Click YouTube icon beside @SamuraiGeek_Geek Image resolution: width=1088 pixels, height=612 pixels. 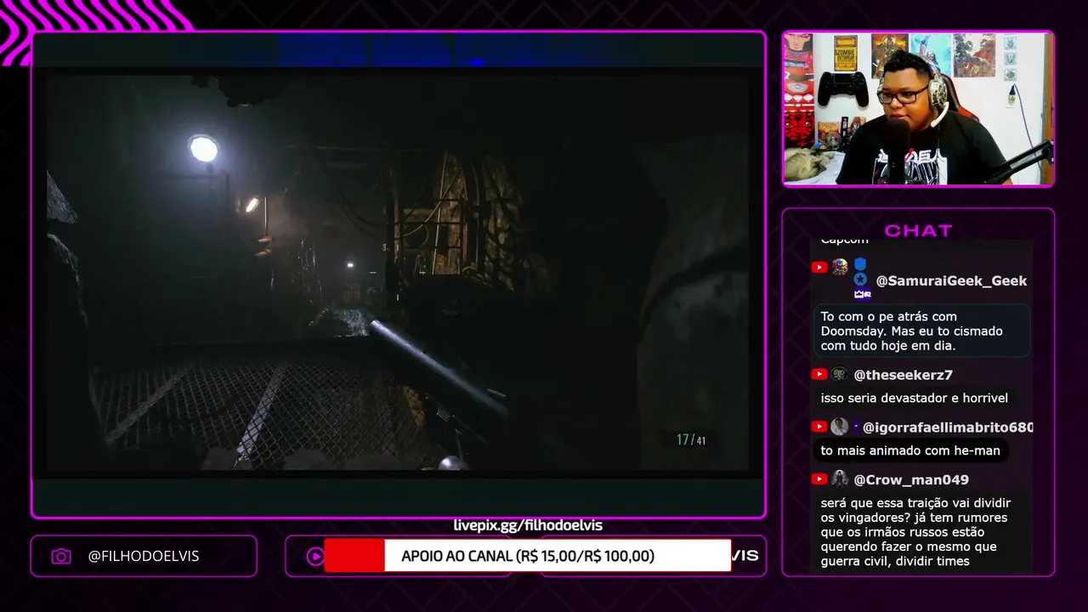pos(819,267)
